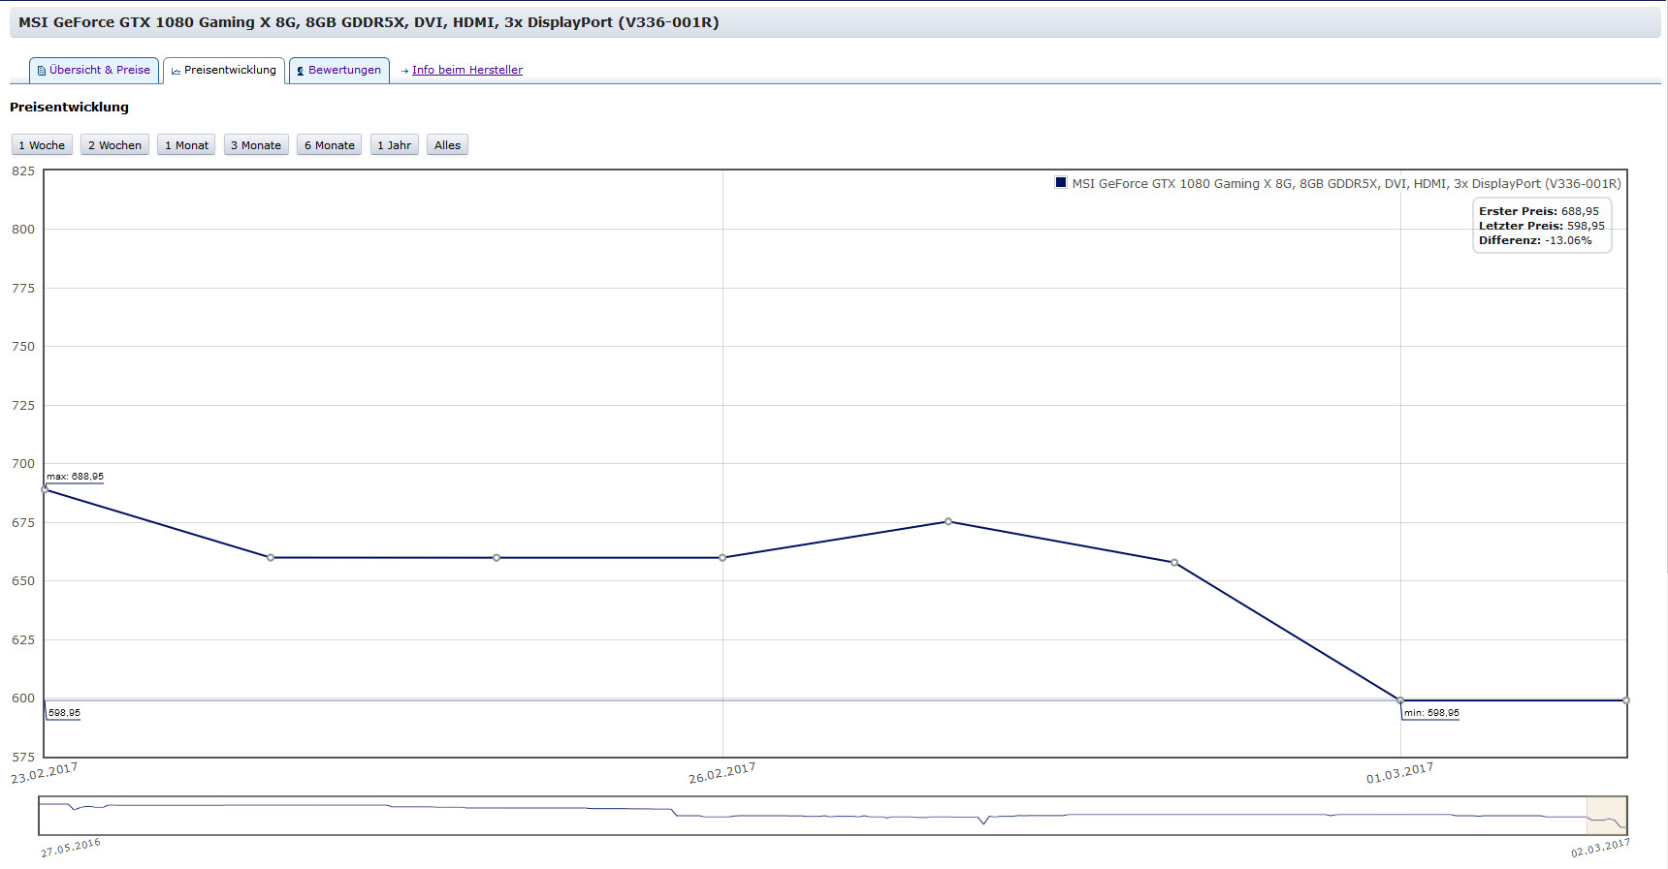
Task: Select the 675 peak data point
Action: [x=948, y=521]
